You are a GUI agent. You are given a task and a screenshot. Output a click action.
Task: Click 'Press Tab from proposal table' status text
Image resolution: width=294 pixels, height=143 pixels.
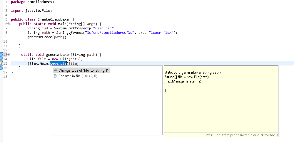(x=242, y=135)
